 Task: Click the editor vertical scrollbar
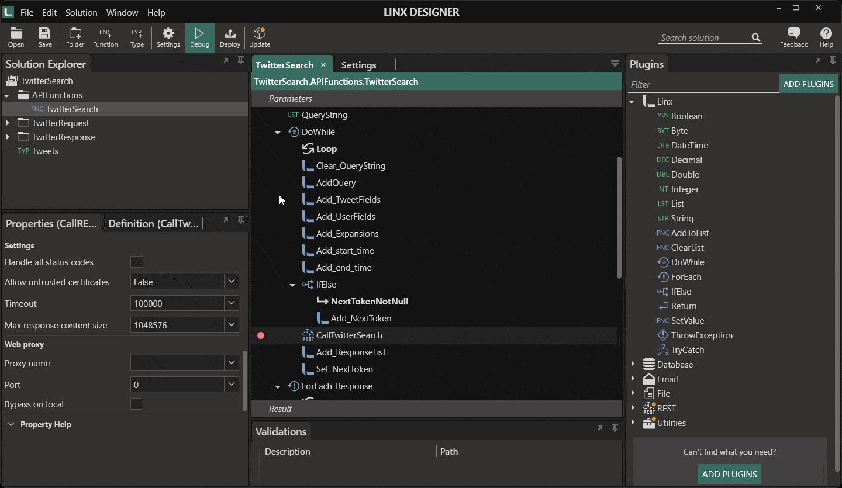coord(620,217)
